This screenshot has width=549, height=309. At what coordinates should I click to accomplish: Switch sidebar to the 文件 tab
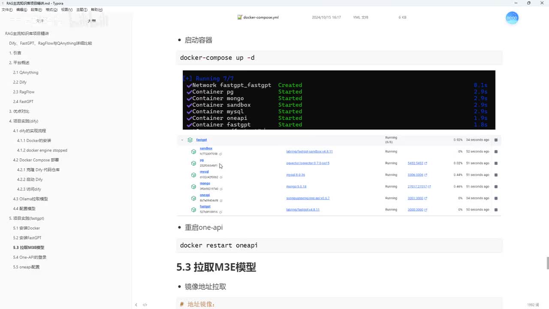pos(40,21)
